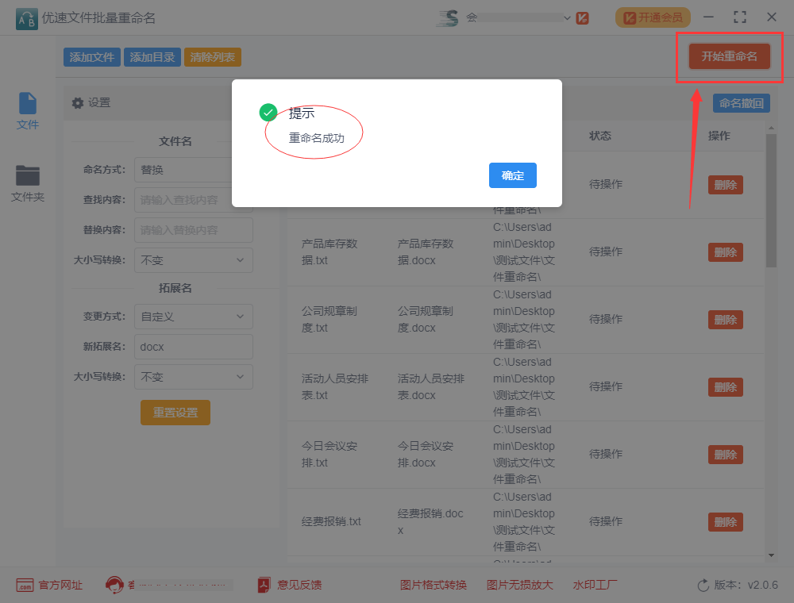
Task: Open the file name 大小写转换 dropdown
Action: click(193, 260)
